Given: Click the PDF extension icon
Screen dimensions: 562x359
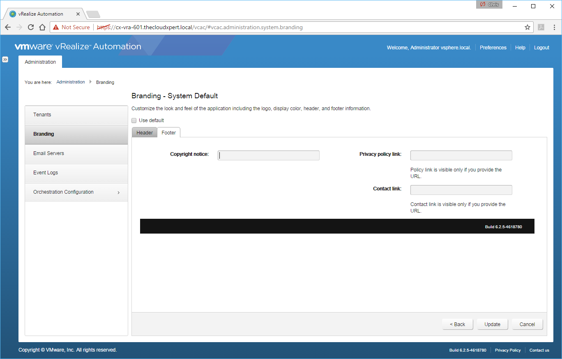Looking at the screenshot, I should (x=541, y=27).
